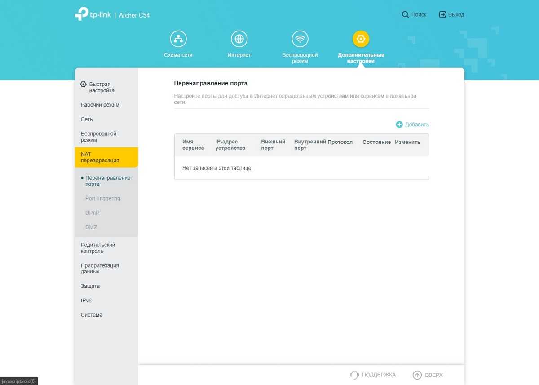Click the ВВЕРХ up-arrow icon

pyautogui.click(x=417, y=375)
